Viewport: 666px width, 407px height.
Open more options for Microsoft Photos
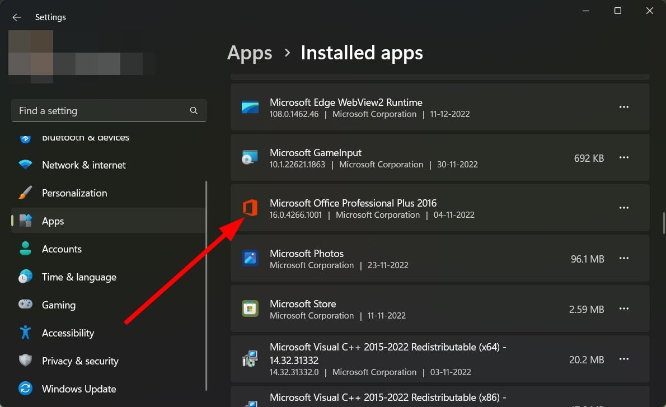tap(624, 259)
